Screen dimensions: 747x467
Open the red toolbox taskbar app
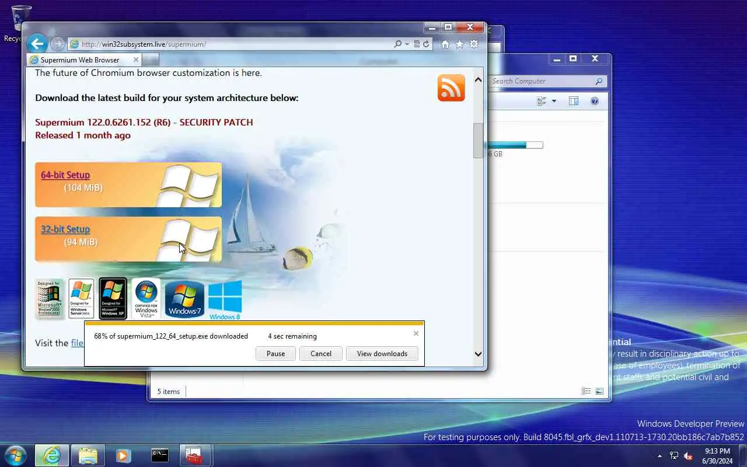[x=194, y=455]
